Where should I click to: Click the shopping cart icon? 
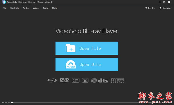point(146,8)
